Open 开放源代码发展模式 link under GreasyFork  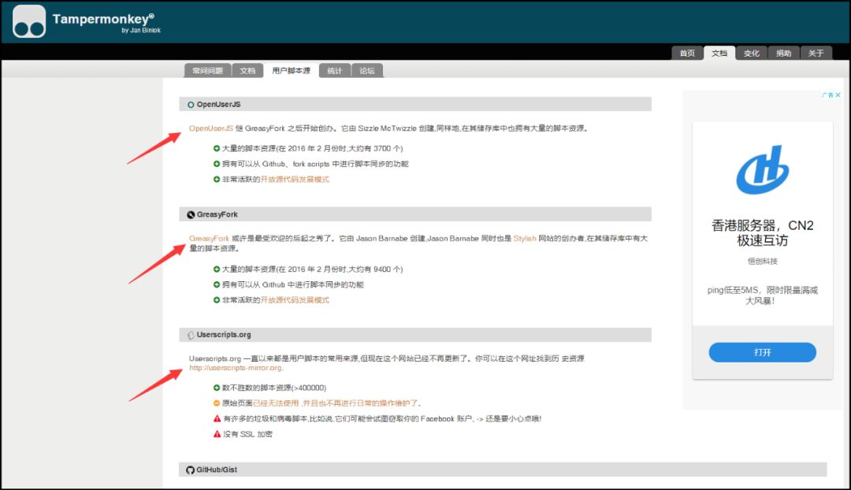coord(295,300)
